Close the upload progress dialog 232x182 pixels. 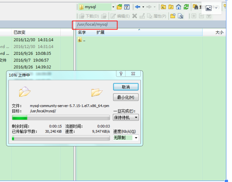click(x=133, y=74)
